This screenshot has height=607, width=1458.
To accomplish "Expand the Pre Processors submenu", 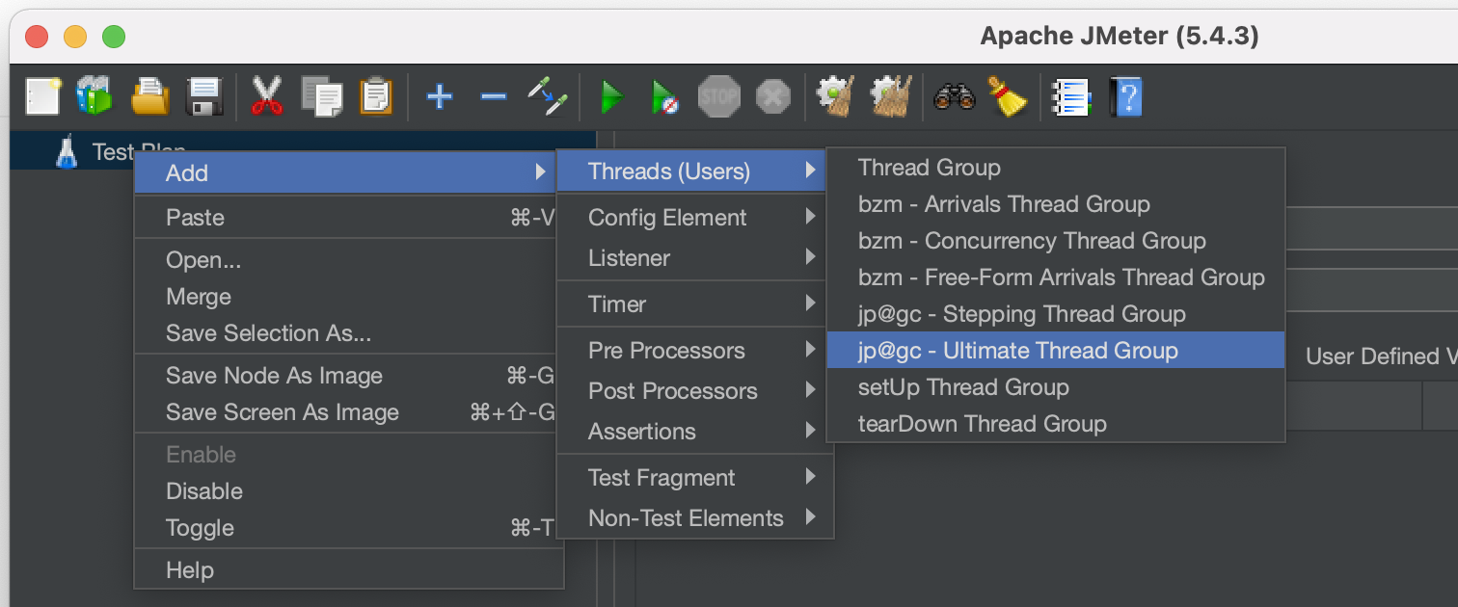I will tap(692, 351).
